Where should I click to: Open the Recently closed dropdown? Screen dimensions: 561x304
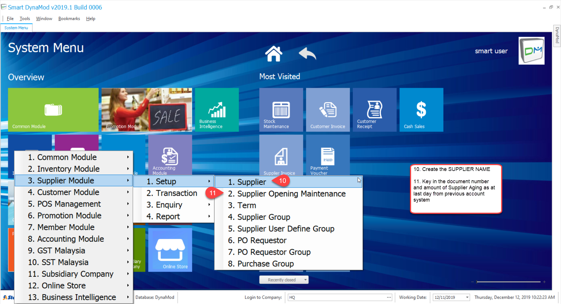[x=284, y=280]
